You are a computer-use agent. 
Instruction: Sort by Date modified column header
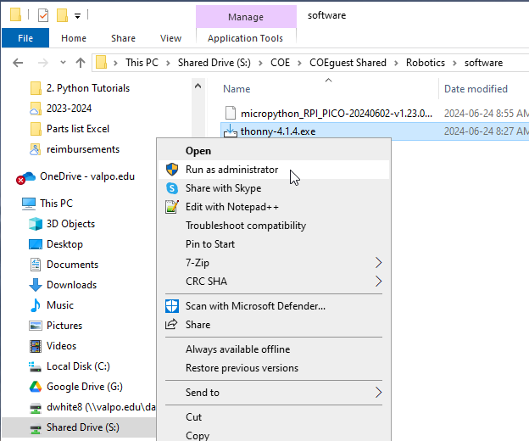476,89
